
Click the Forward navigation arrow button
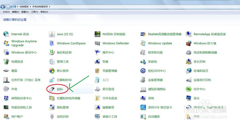pyautogui.click(x=8, y=6)
